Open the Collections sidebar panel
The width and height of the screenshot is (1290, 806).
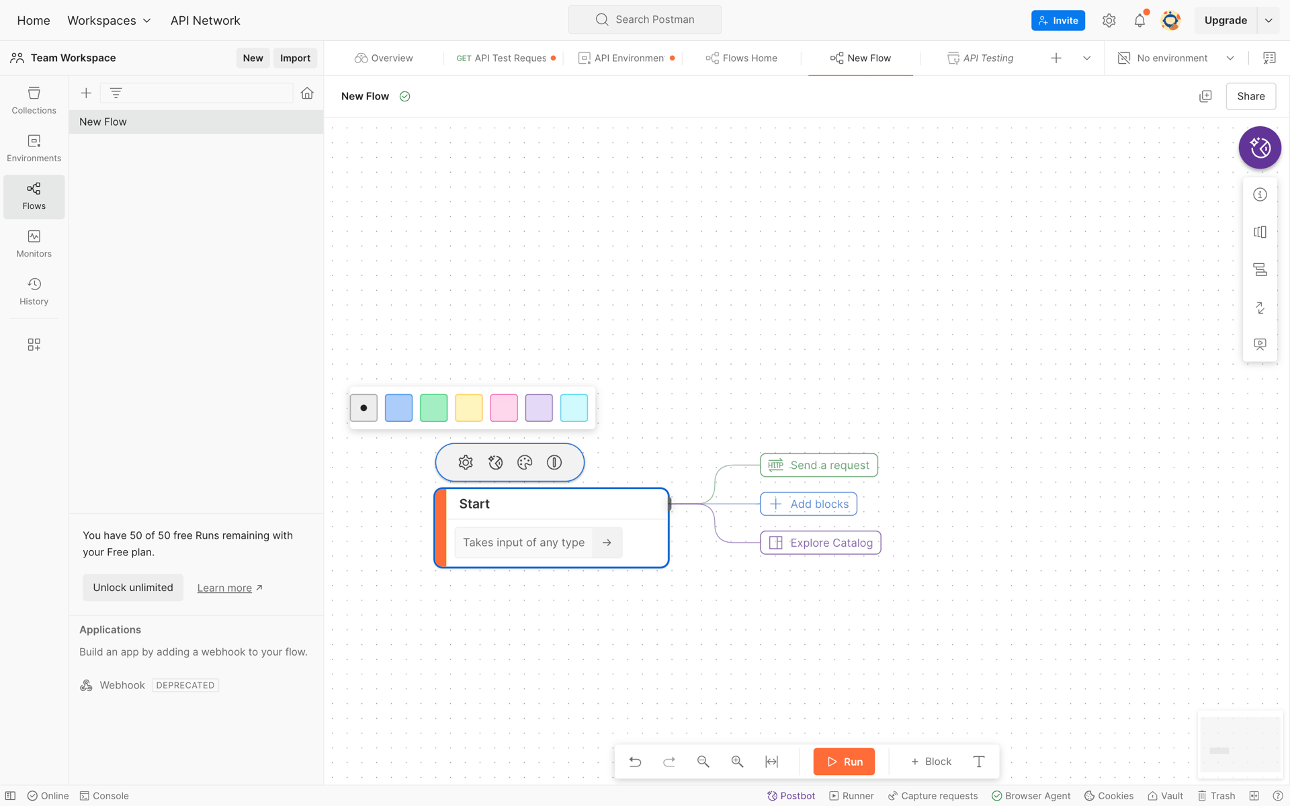point(34,101)
